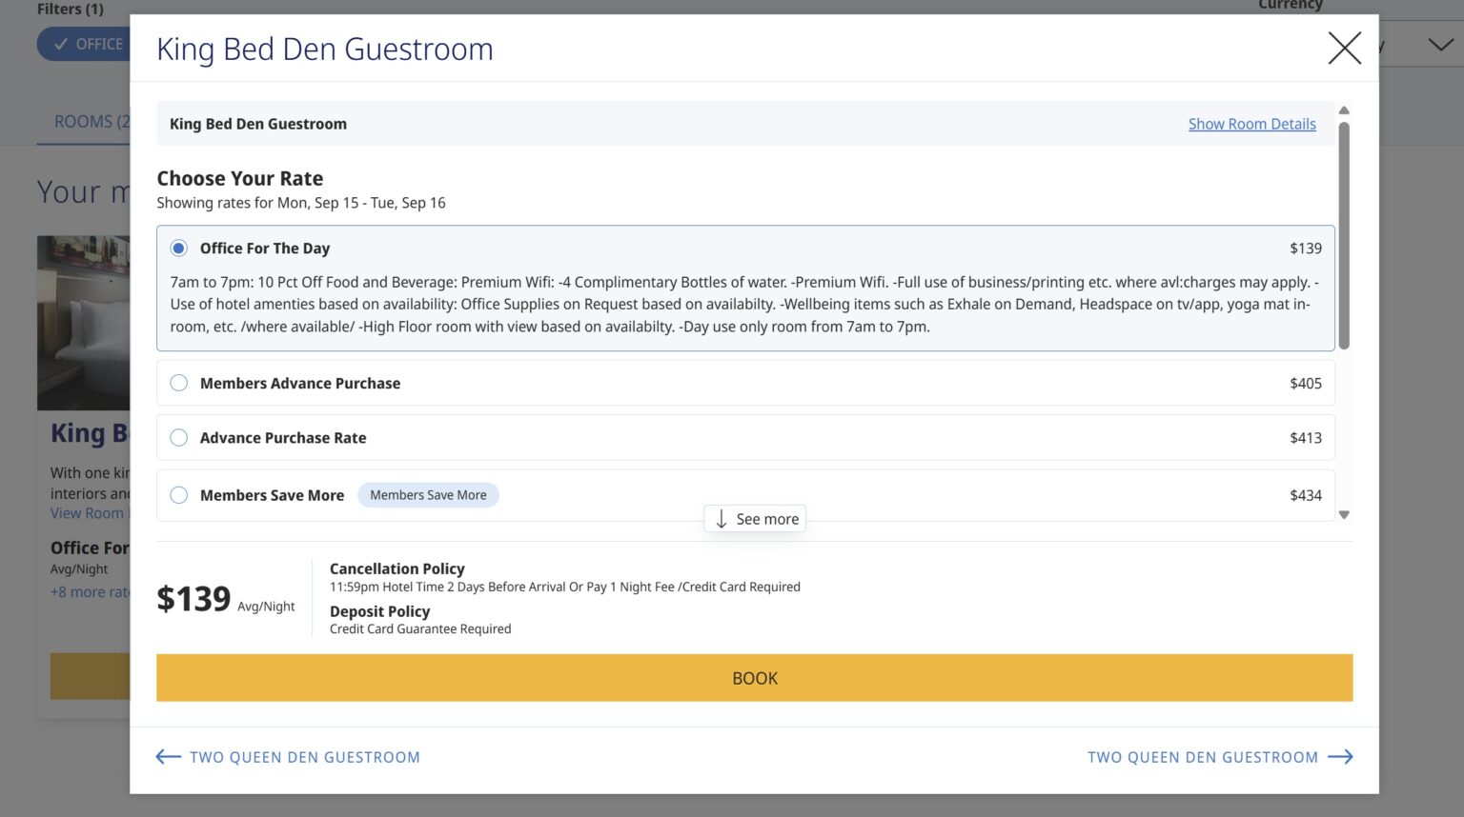Go to next Two Queen Den Guestroom
The image size is (1464, 817).
pos(1203,757)
